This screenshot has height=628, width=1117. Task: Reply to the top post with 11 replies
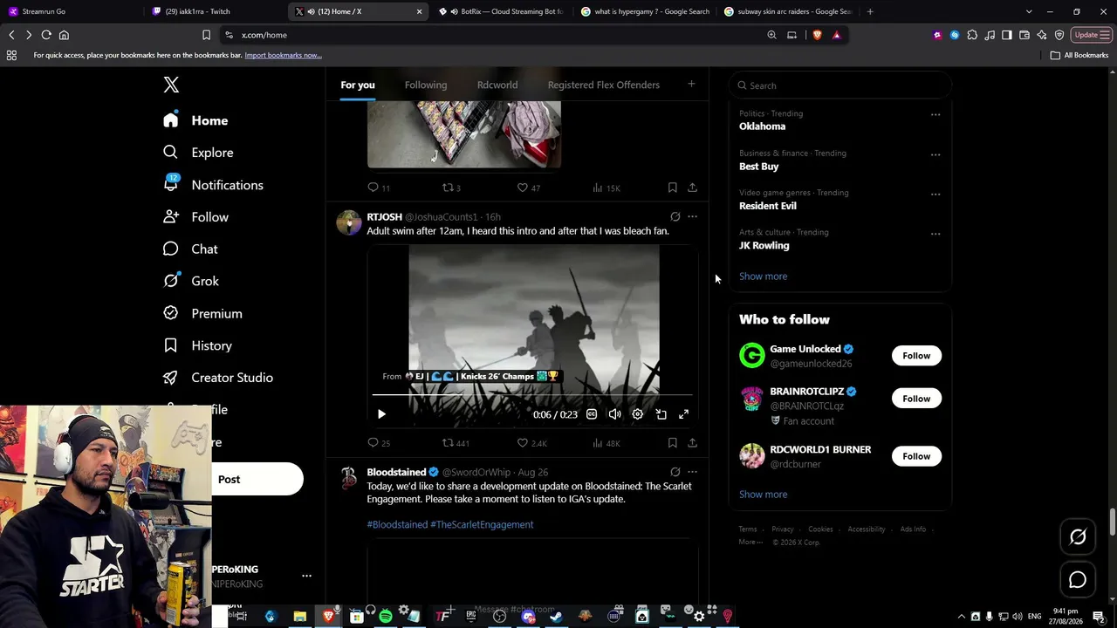[379, 188]
